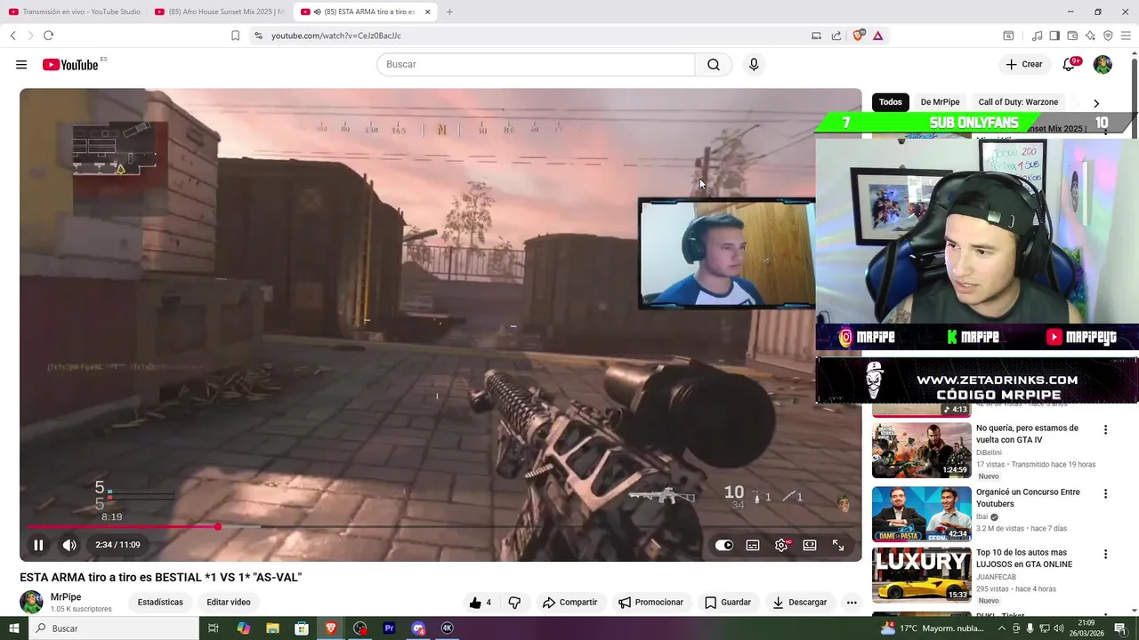1139x640 pixels.
Task: Go back in browser history
Action: (x=12, y=36)
